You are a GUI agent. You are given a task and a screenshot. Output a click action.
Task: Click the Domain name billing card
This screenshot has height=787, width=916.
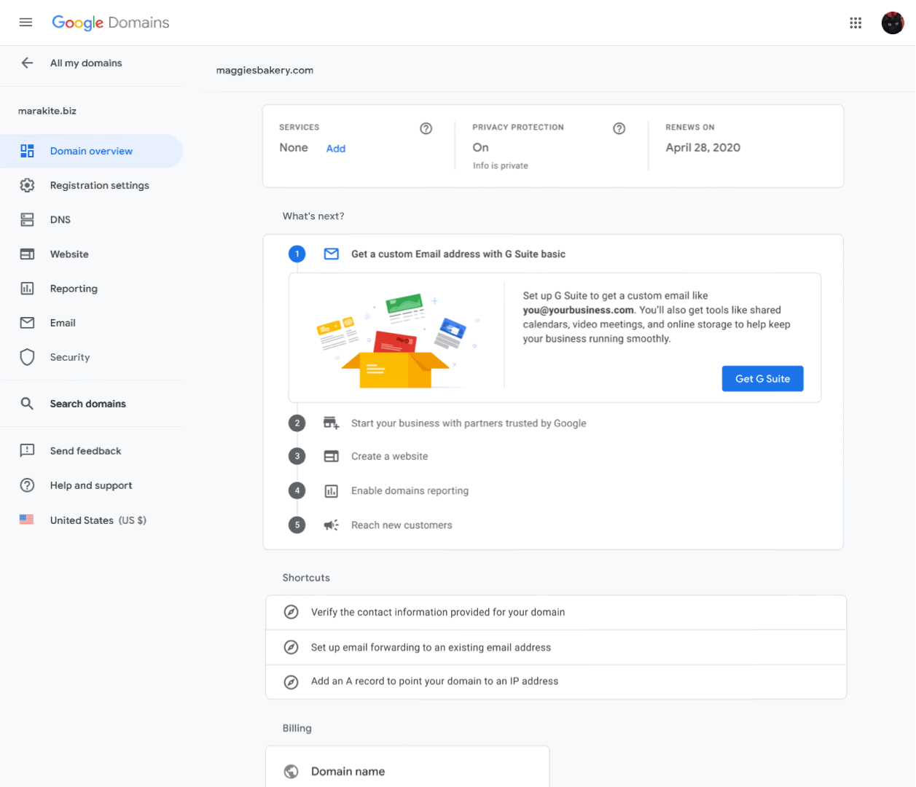[x=407, y=767]
